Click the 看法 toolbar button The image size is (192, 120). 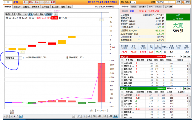point(26,2)
